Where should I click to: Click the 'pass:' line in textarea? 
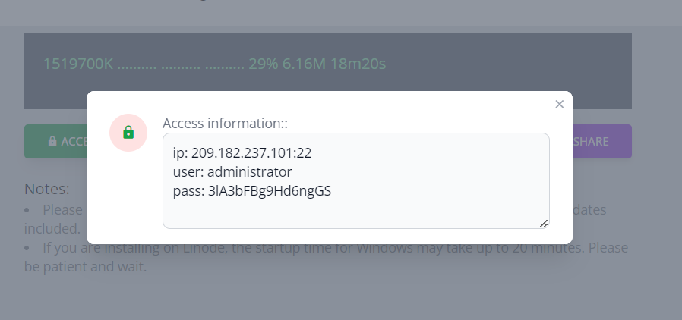pyautogui.click(x=188, y=191)
